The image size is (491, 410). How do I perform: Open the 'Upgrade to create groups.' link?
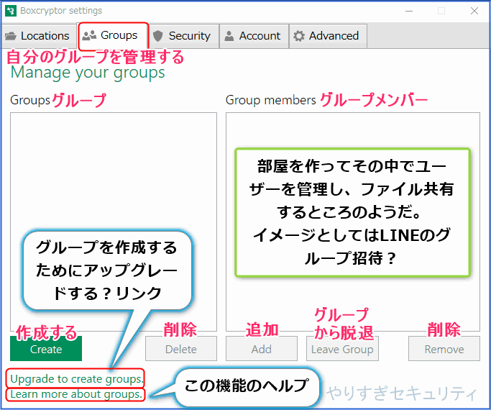tap(77, 378)
